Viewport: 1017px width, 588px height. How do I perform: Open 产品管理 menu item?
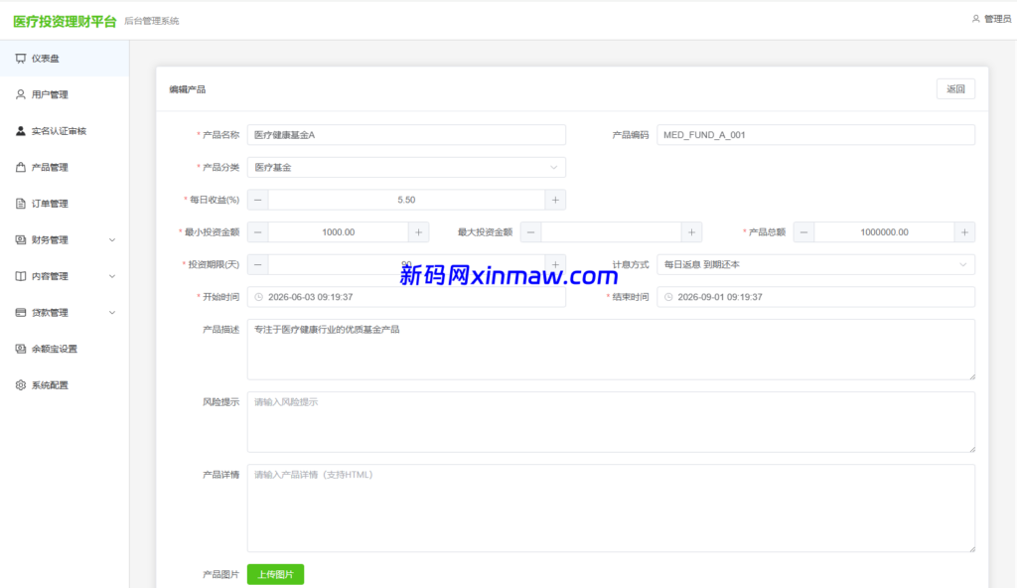[x=65, y=168]
